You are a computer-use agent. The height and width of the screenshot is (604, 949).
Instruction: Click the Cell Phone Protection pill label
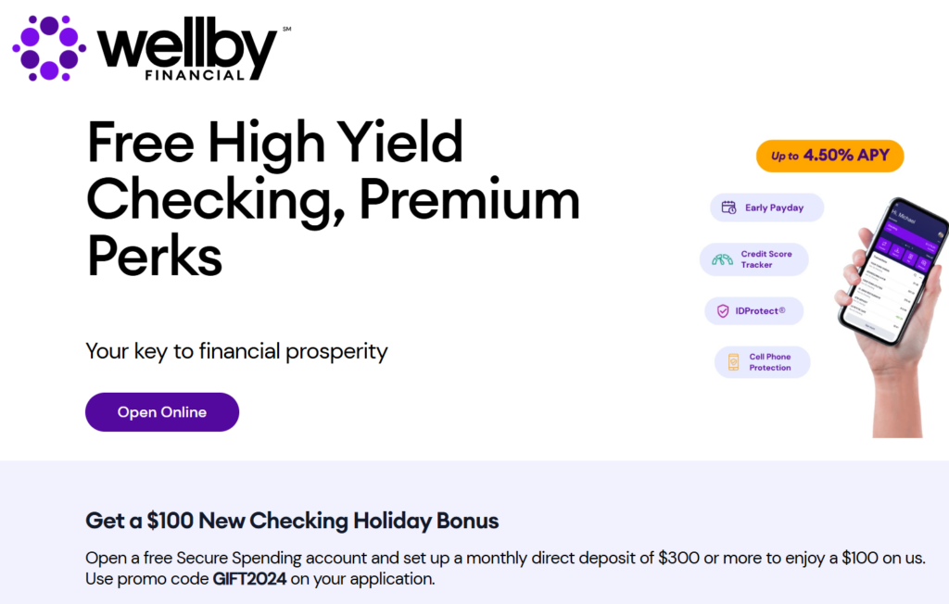770,362
